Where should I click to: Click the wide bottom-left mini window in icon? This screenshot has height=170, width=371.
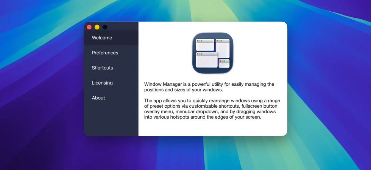[x=207, y=60]
